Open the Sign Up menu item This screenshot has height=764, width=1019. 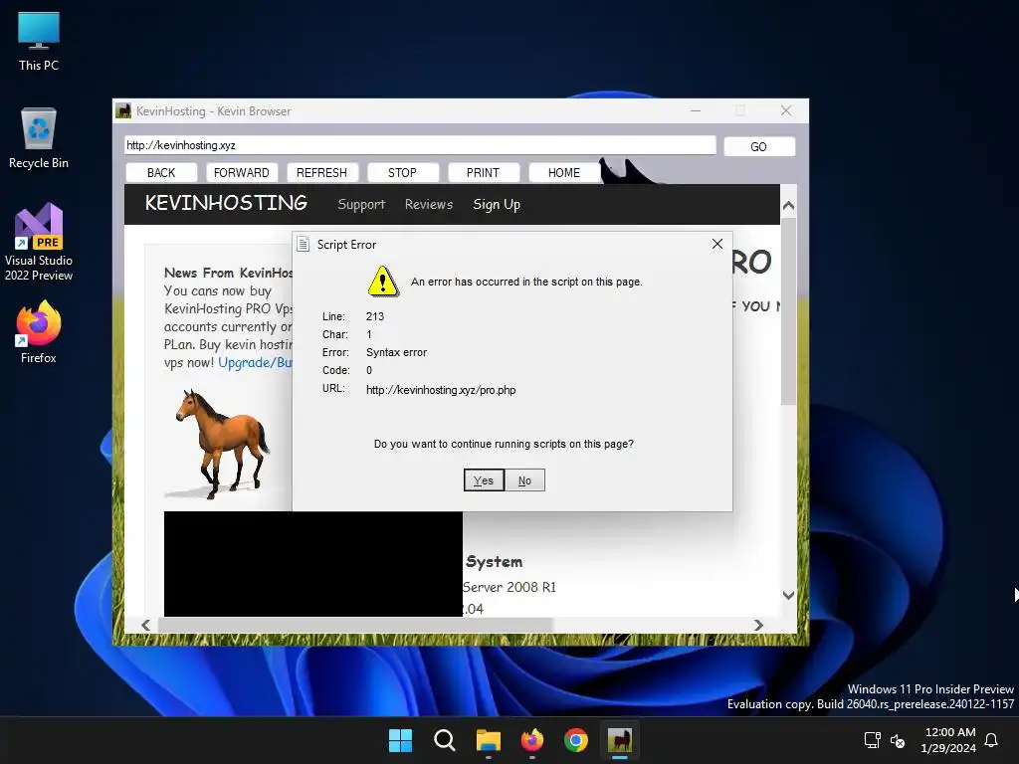pos(497,205)
